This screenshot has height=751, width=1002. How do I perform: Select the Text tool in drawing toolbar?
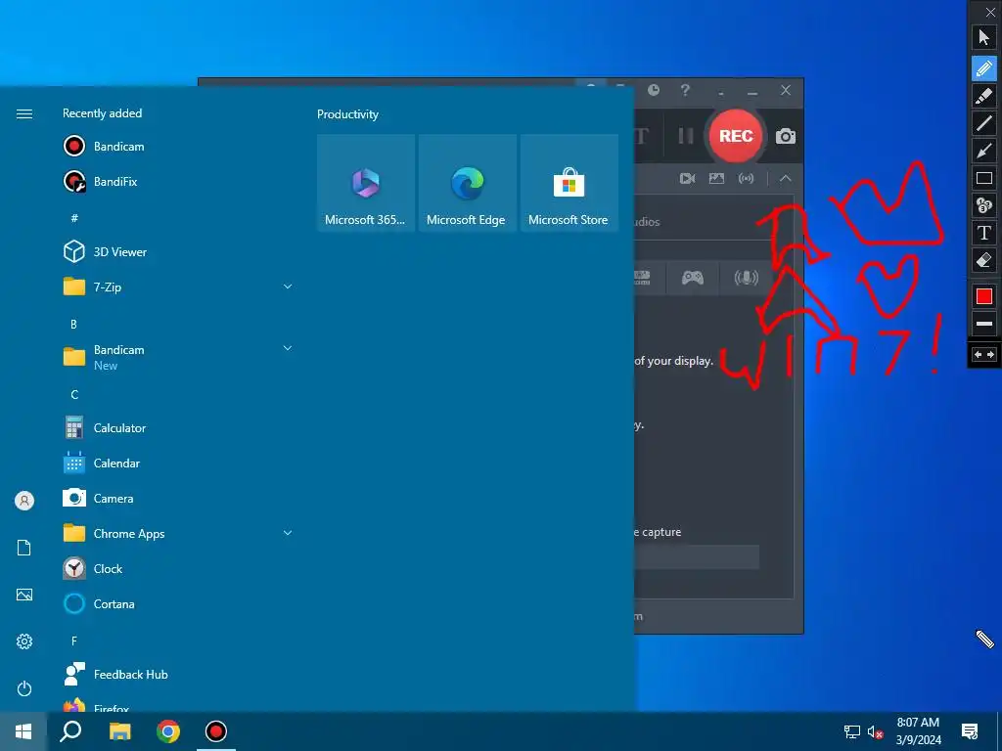pyautogui.click(x=984, y=233)
